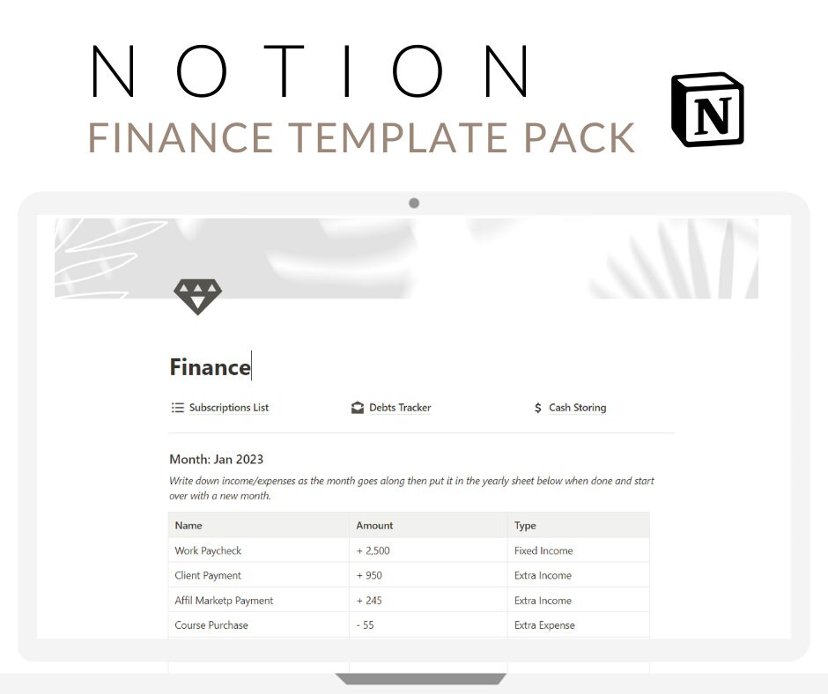Image resolution: width=828 pixels, height=694 pixels.
Task: Open the Cash Storing page link
Action: point(577,408)
